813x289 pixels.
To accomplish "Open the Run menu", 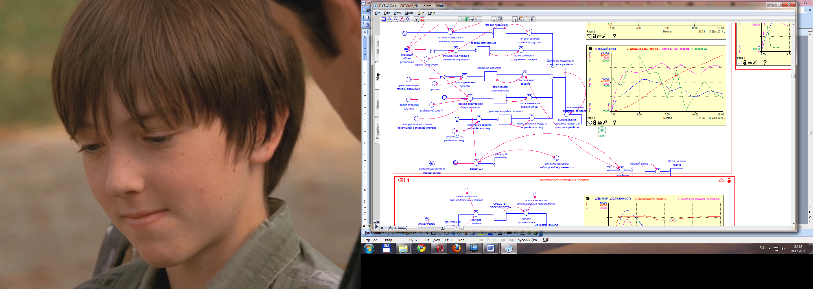I will point(421,13).
